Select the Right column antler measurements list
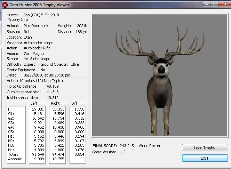This screenshot has height=169, width=231. [58, 135]
